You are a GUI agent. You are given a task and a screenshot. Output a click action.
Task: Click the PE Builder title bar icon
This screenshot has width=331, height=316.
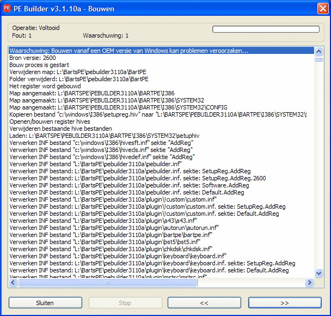tap(7, 9)
